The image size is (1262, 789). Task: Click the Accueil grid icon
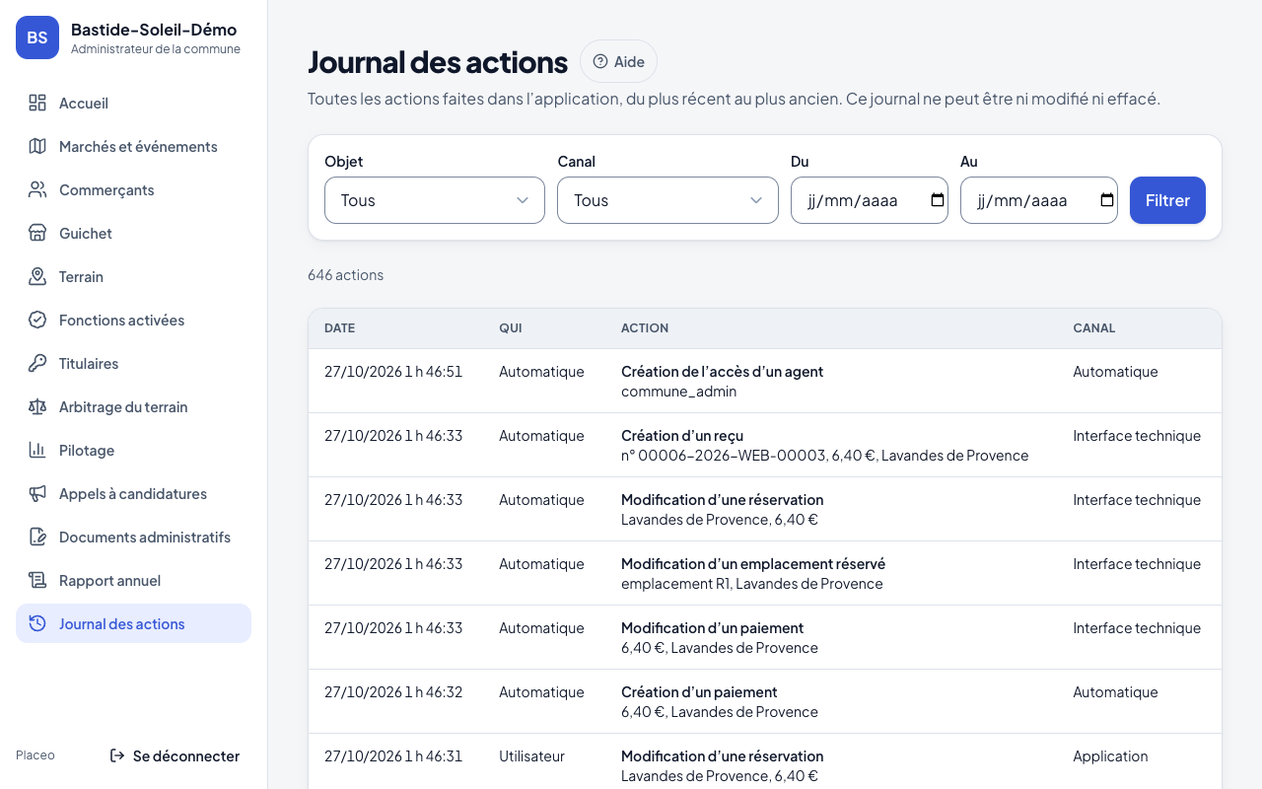click(37, 103)
